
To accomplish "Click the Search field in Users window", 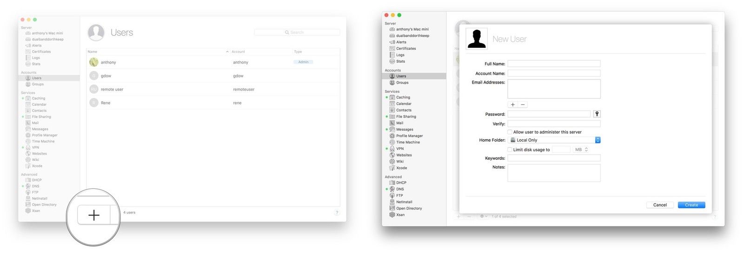I will tap(297, 32).
